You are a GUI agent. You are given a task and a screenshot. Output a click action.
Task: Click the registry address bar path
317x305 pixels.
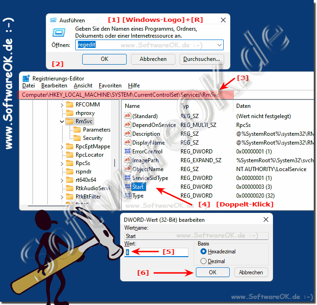click(x=121, y=95)
